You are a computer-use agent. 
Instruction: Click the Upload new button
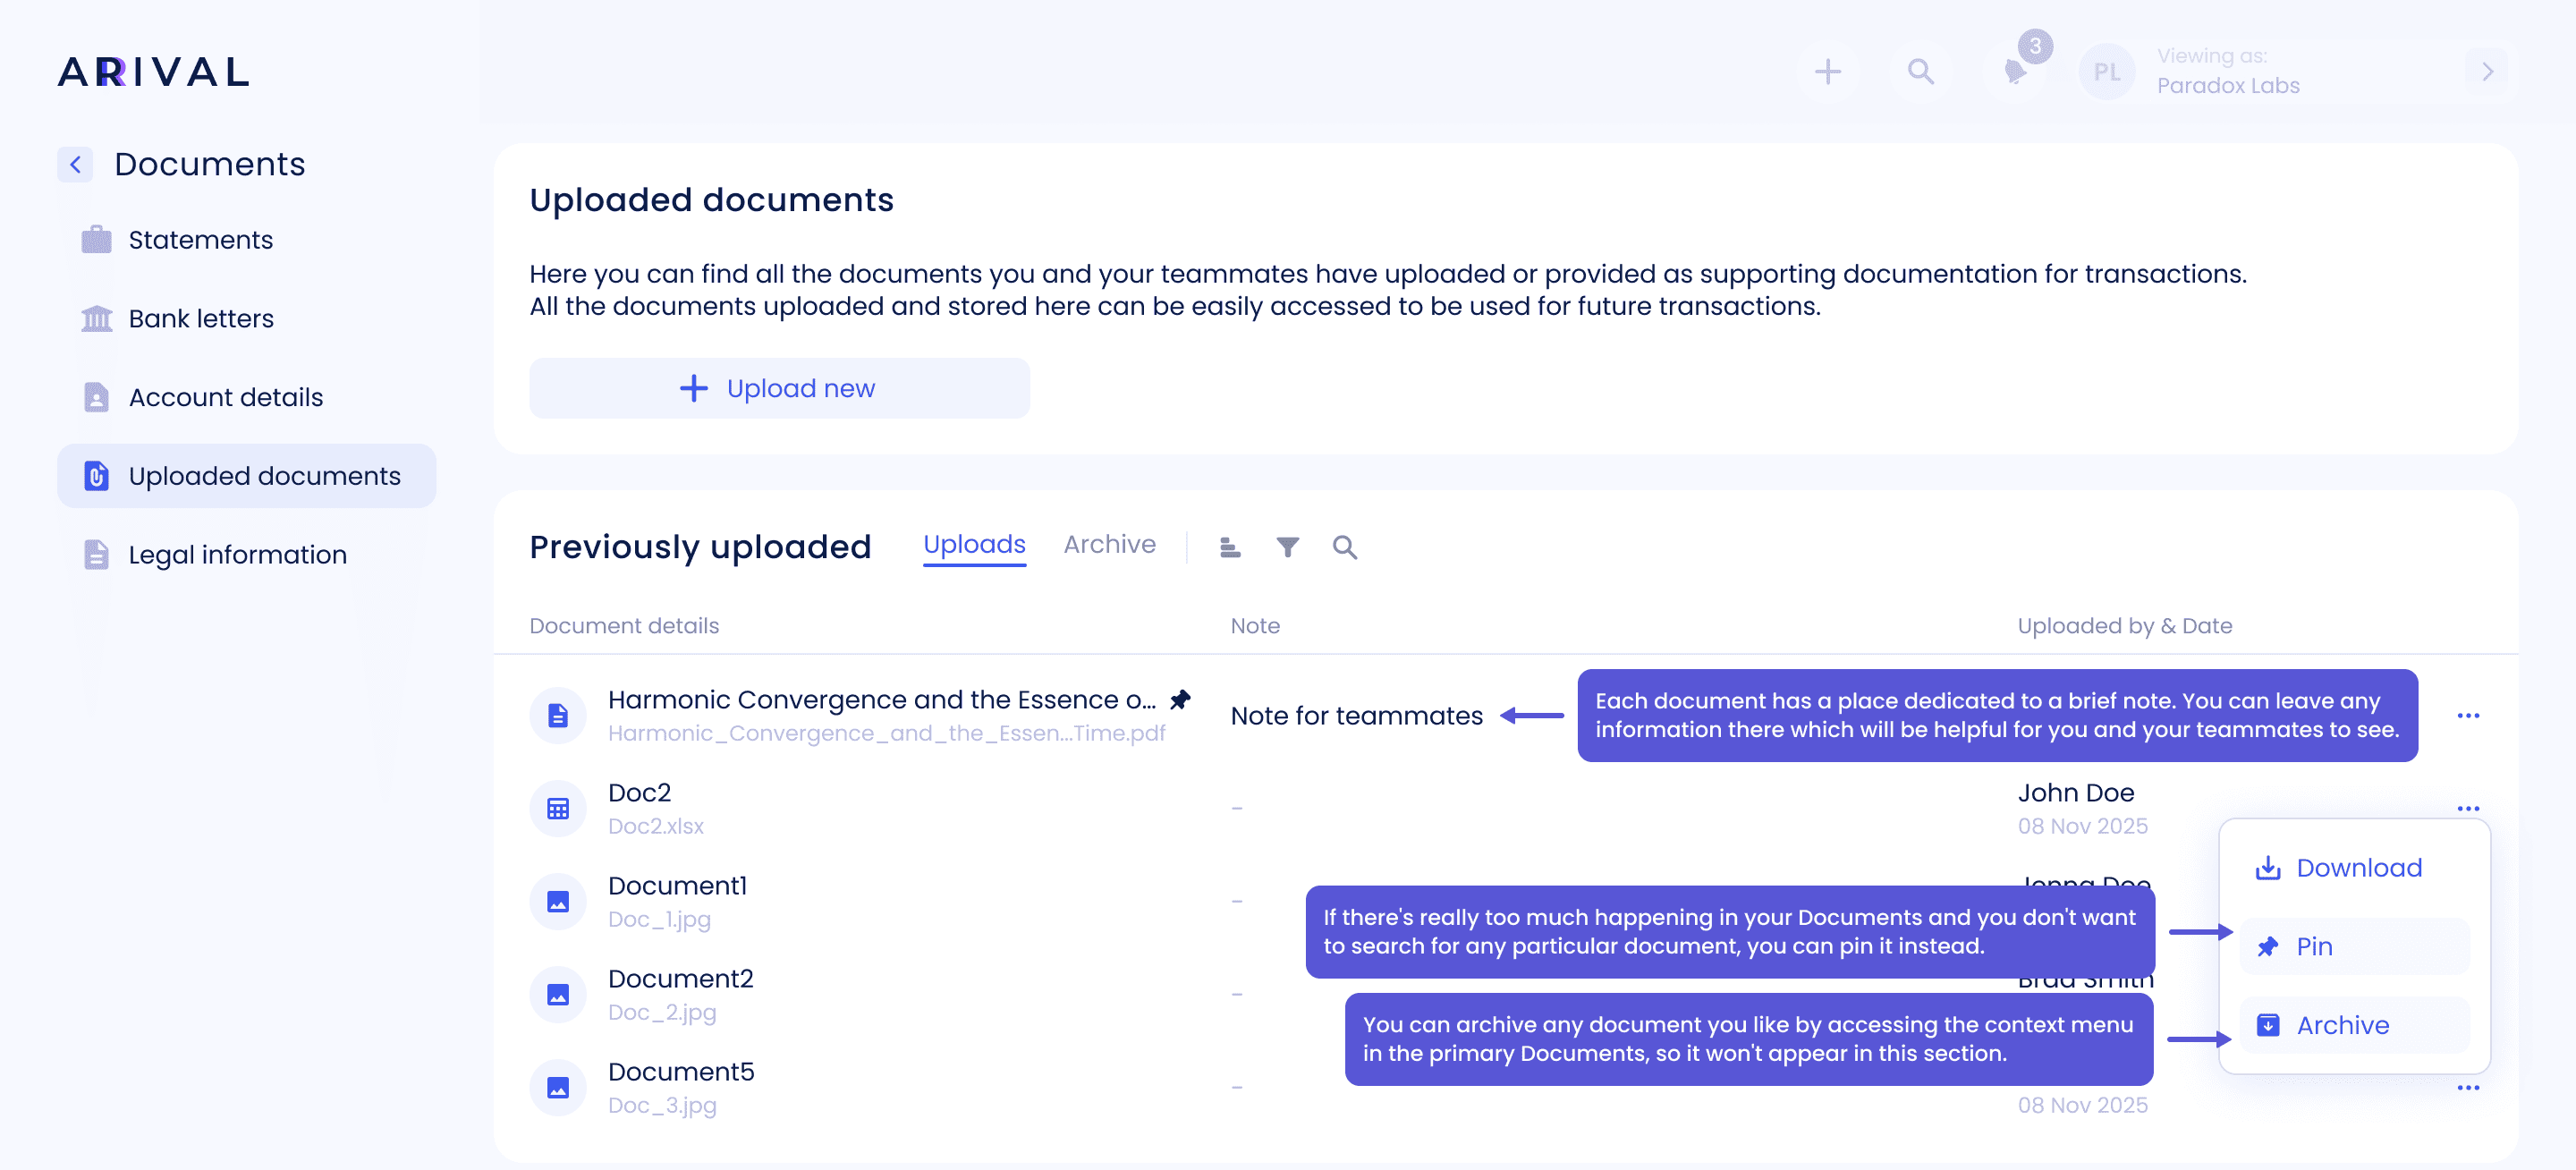pos(779,388)
